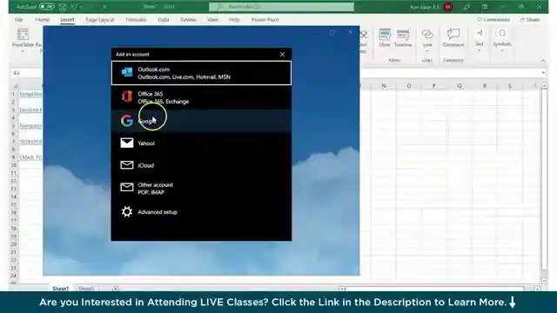The height and width of the screenshot is (313, 557).
Task: Open the Formulas tab
Action: [136, 20]
